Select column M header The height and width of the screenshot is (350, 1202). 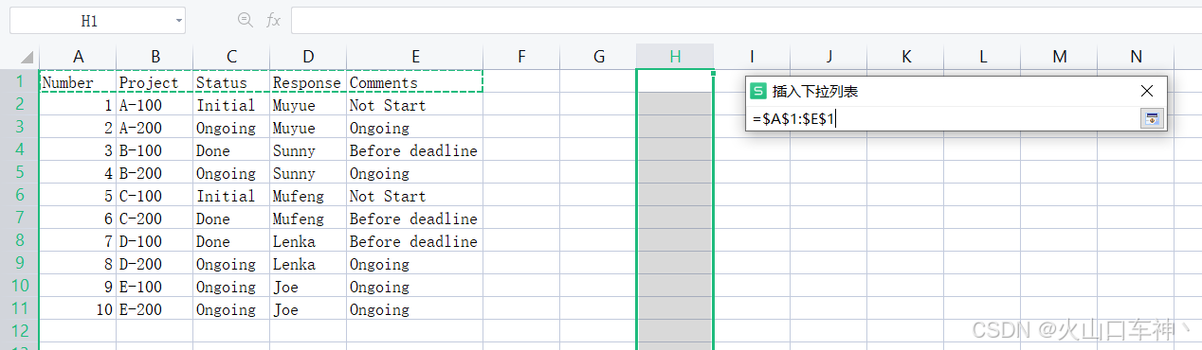point(1059,57)
